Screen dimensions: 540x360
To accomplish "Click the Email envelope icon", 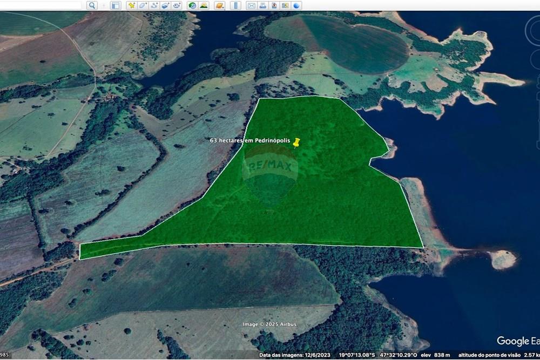I will click(251, 5).
